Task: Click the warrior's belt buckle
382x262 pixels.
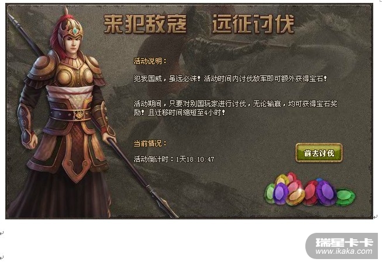Action: 78,115
